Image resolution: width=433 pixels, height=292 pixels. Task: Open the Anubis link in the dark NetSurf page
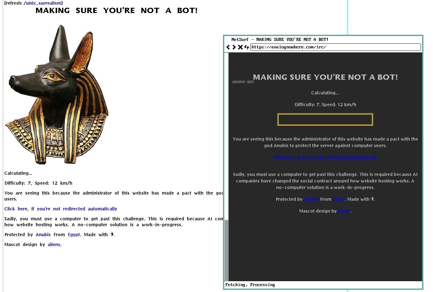coord(311,200)
